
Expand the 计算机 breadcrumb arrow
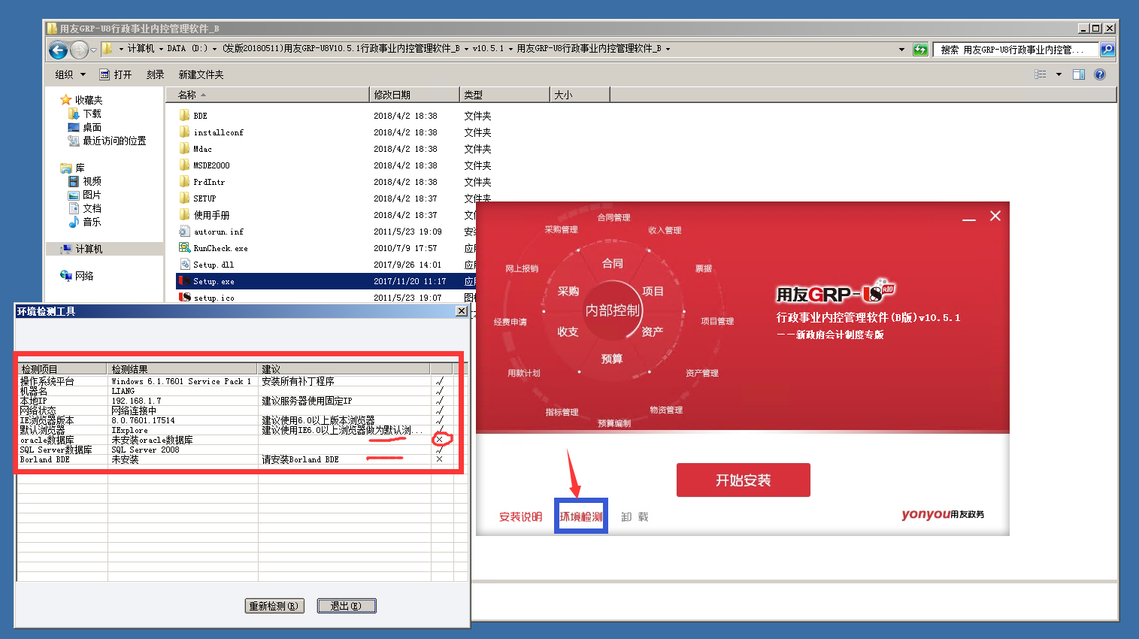[161, 49]
